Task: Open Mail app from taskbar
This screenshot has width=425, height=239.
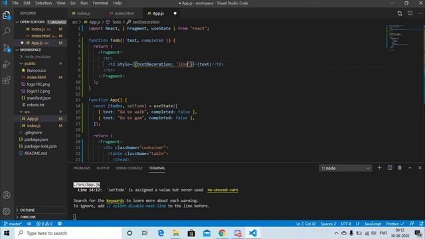Action: [x=207, y=233]
